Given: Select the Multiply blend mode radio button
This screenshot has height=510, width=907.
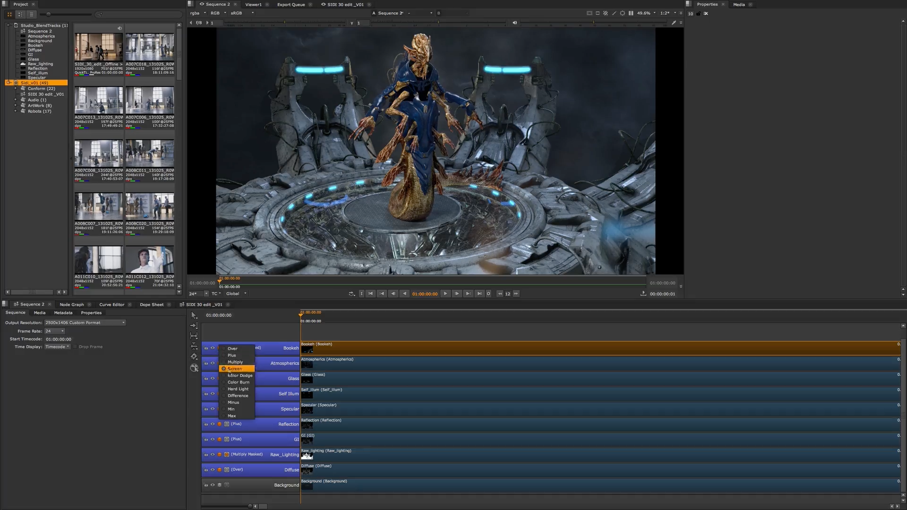Looking at the screenshot, I should tap(223, 362).
